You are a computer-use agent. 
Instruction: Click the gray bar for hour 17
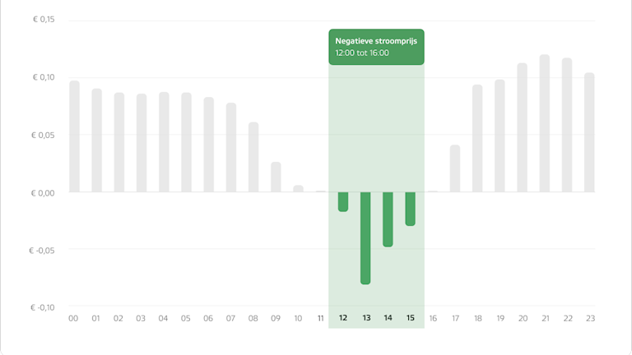[455, 168]
